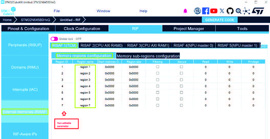The width and height of the screenshot is (270, 139).
Task: Check Secure box for region 6
Action: coord(181,99)
